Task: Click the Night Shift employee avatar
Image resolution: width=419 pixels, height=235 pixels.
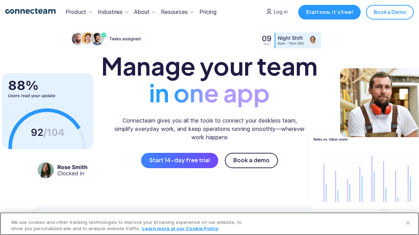Action: click(313, 40)
